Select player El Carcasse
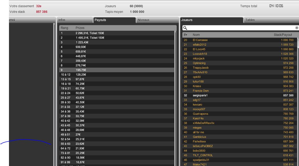 [240, 40]
